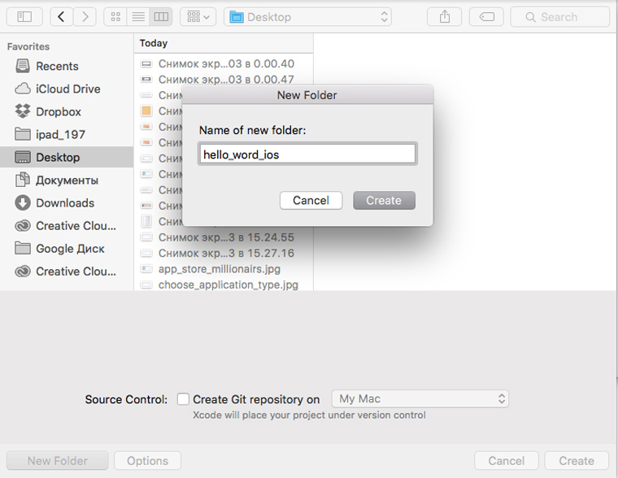Select Документы in the sidebar
Viewport: 618px width, 478px height.
pos(67,180)
